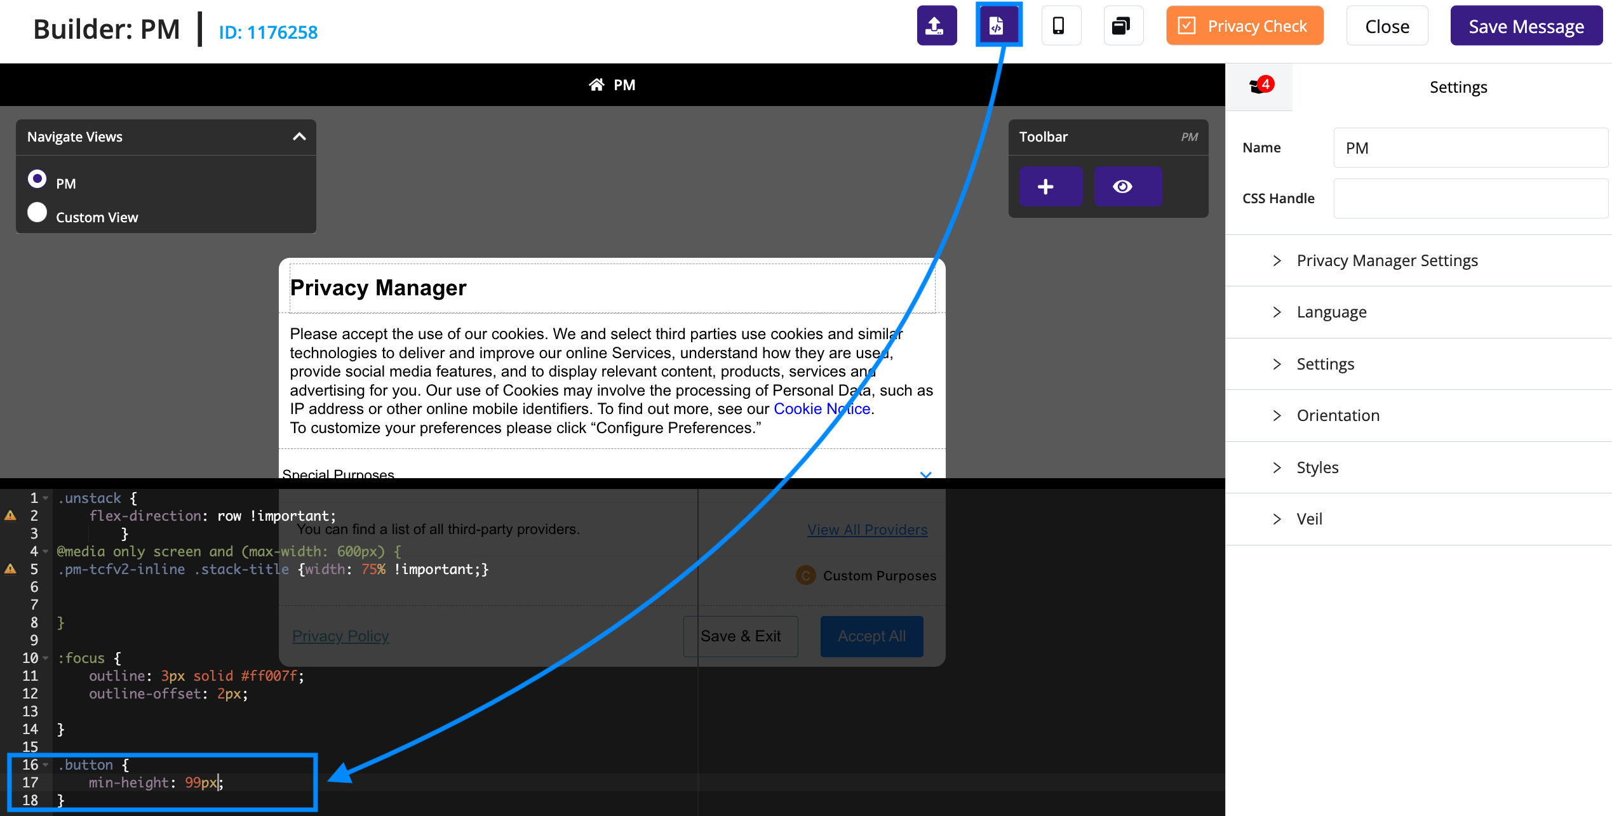Open the custom CSS code editor icon

[998, 26]
